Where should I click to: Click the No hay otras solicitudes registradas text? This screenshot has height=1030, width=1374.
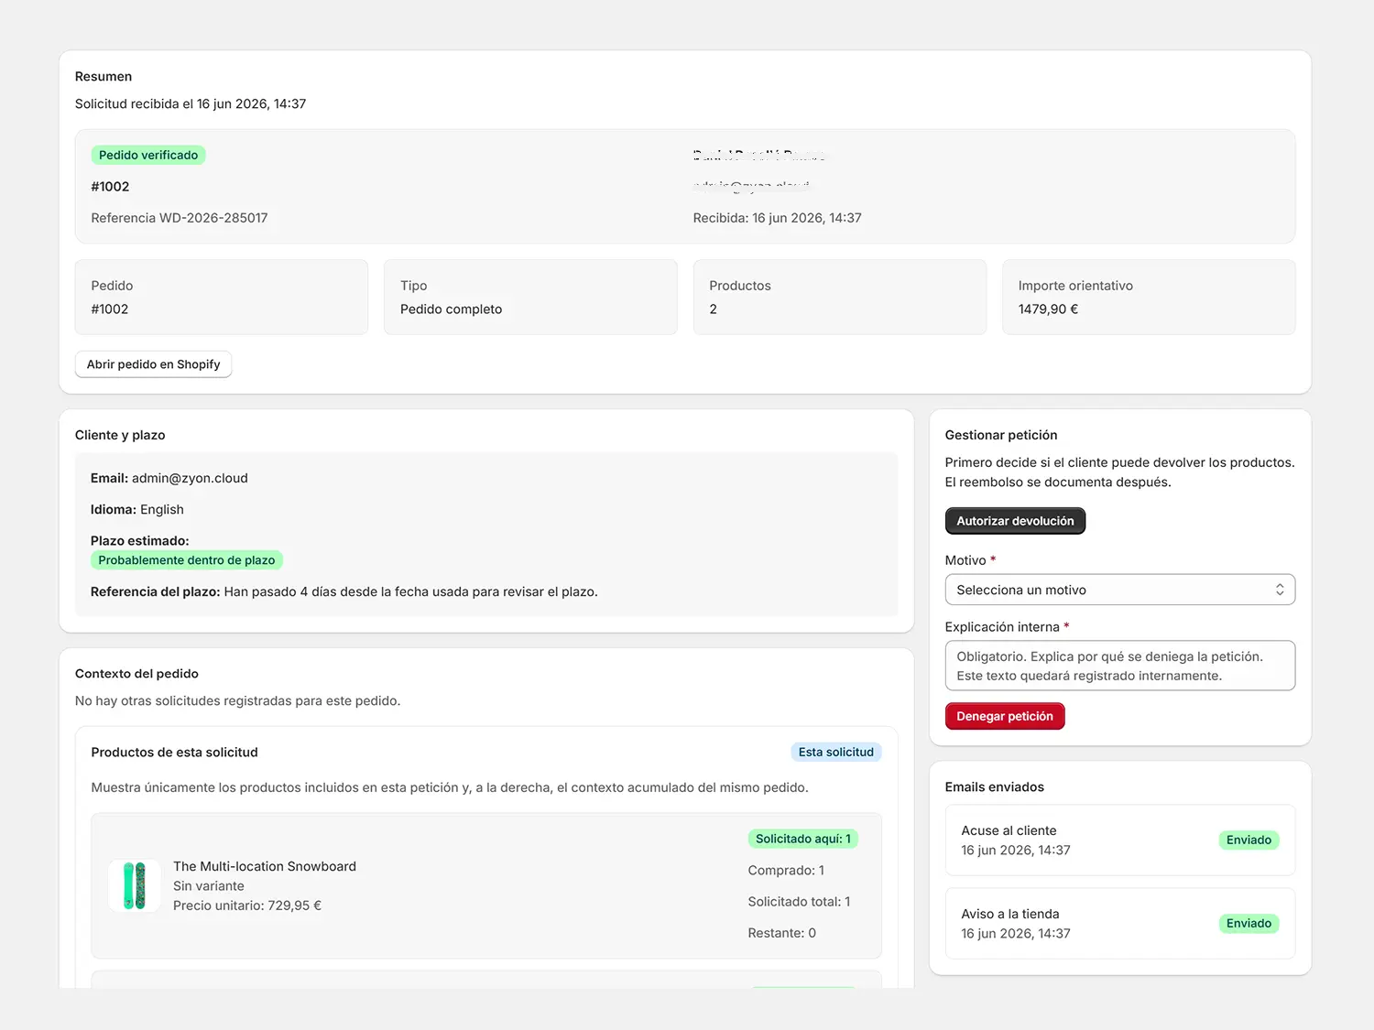coord(238,700)
